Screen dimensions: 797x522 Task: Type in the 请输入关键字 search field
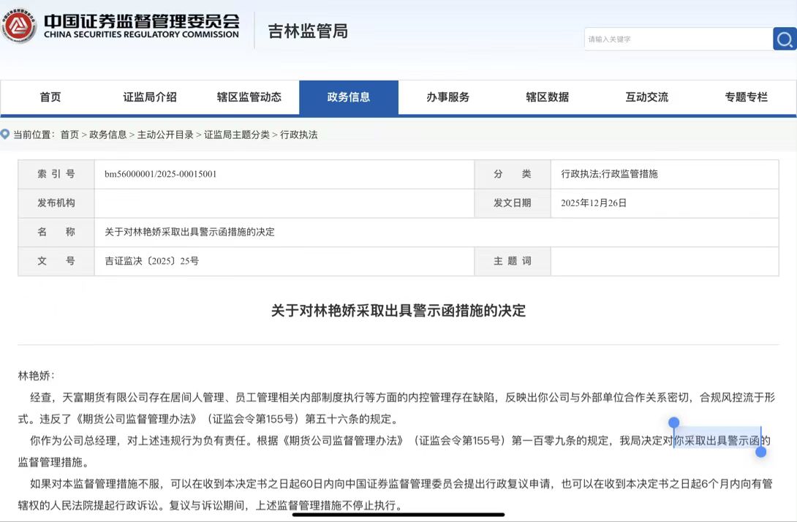[677, 39]
